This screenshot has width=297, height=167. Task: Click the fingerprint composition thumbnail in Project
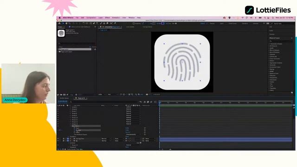(61, 33)
